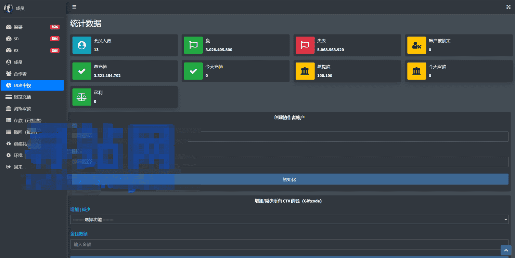Click the red flag icon for 失去
515x258 pixels.
(305, 45)
